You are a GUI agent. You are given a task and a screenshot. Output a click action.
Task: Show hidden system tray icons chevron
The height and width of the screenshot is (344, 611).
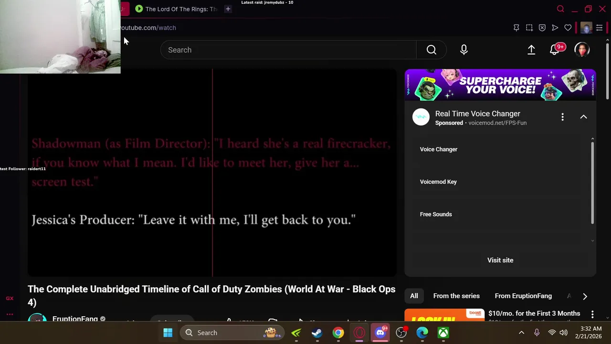[521, 333]
